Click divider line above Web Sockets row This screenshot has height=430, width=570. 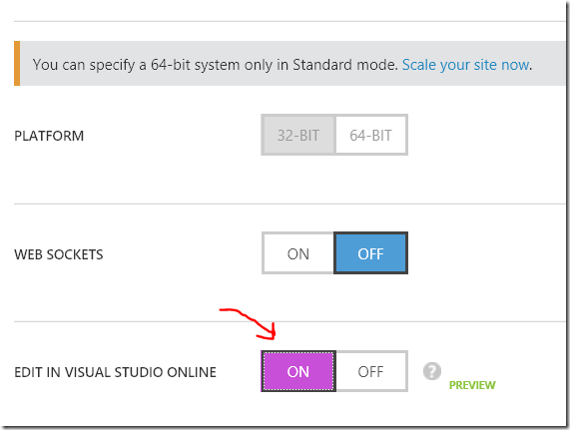[x=289, y=204]
